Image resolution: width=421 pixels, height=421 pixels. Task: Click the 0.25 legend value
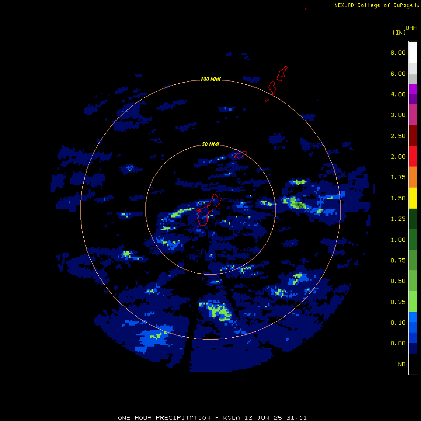click(398, 302)
